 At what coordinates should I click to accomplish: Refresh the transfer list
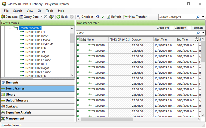tap(114, 17)
